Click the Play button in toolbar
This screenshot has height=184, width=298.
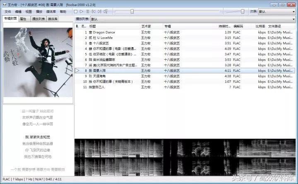82,12
